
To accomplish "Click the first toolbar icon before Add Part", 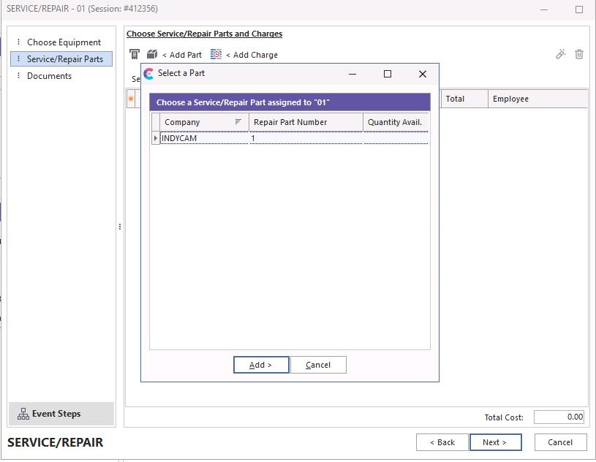I will coord(135,55).
